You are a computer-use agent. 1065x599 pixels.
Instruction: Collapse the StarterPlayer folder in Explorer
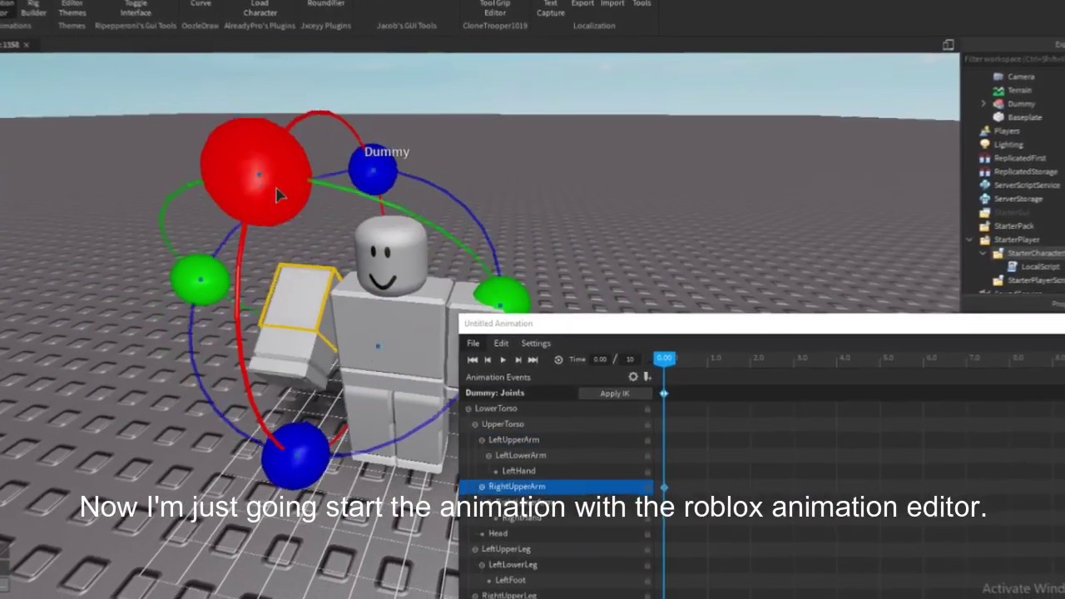[970, 240]
